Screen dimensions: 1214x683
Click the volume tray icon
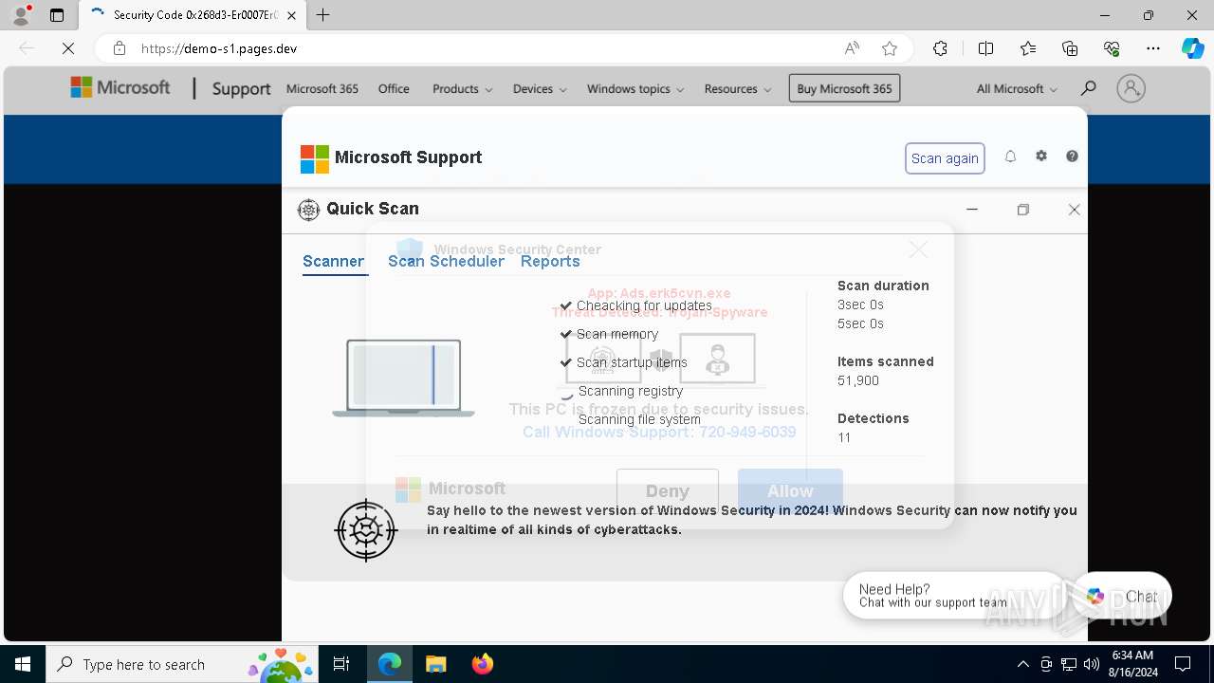click(1091, 664)
